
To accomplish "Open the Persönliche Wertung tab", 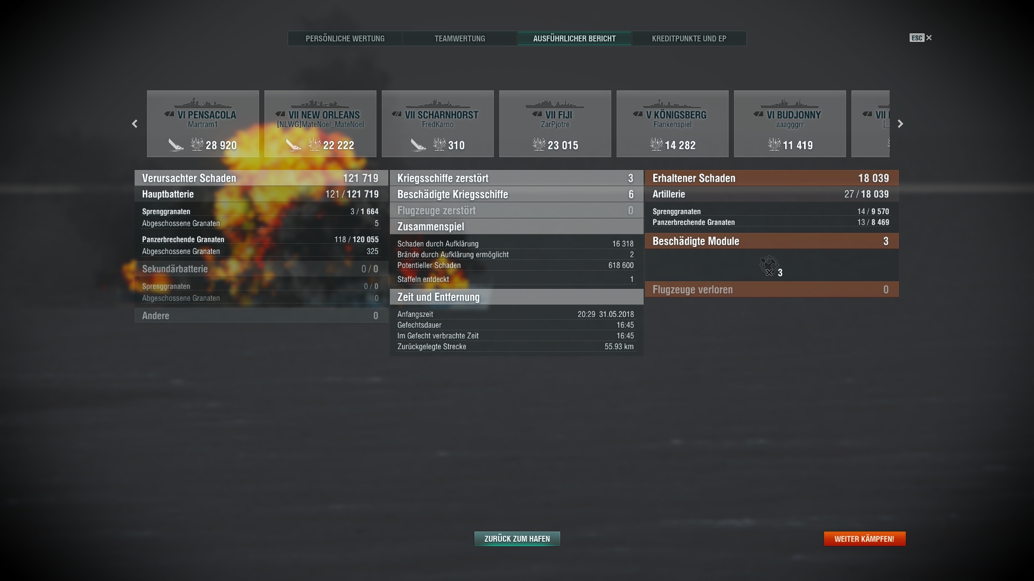I will (x=345, y=39).
